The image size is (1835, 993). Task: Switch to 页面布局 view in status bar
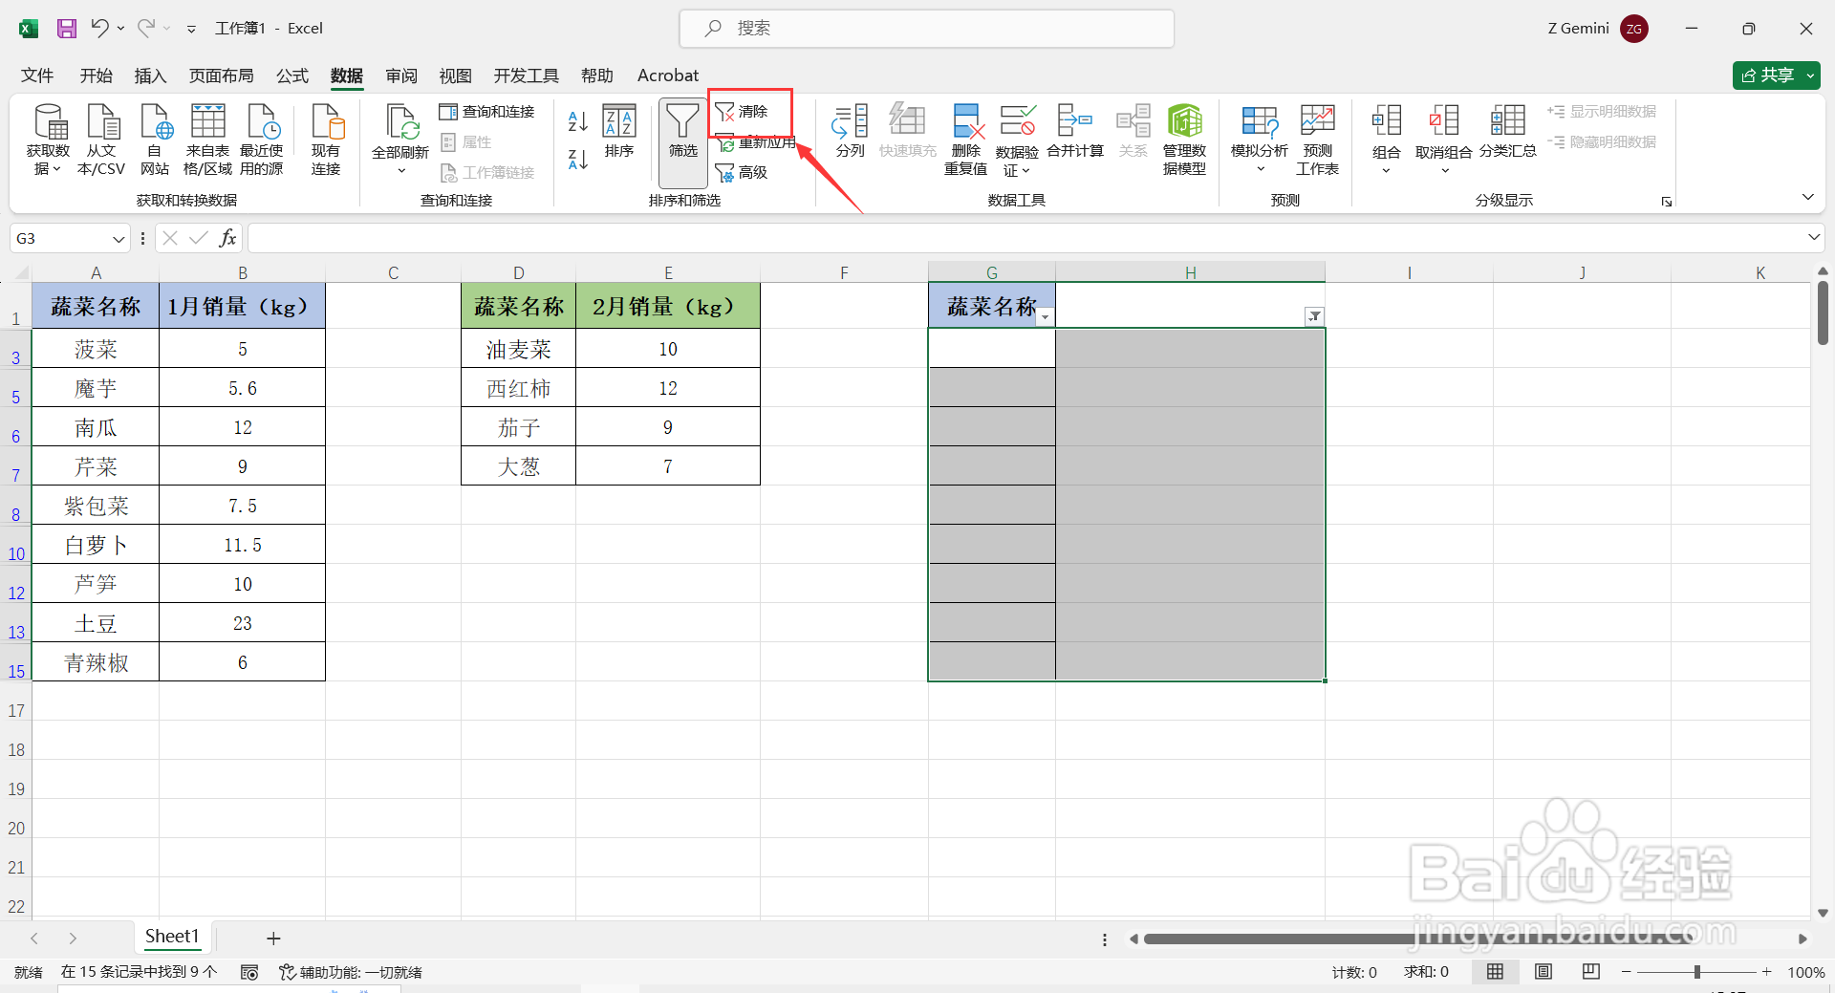click(x=1543, y=971)
